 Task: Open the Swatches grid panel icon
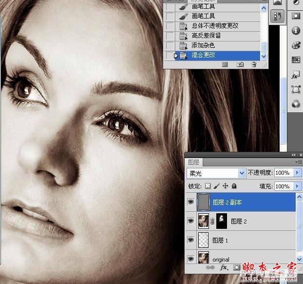[x=296, y=60]
